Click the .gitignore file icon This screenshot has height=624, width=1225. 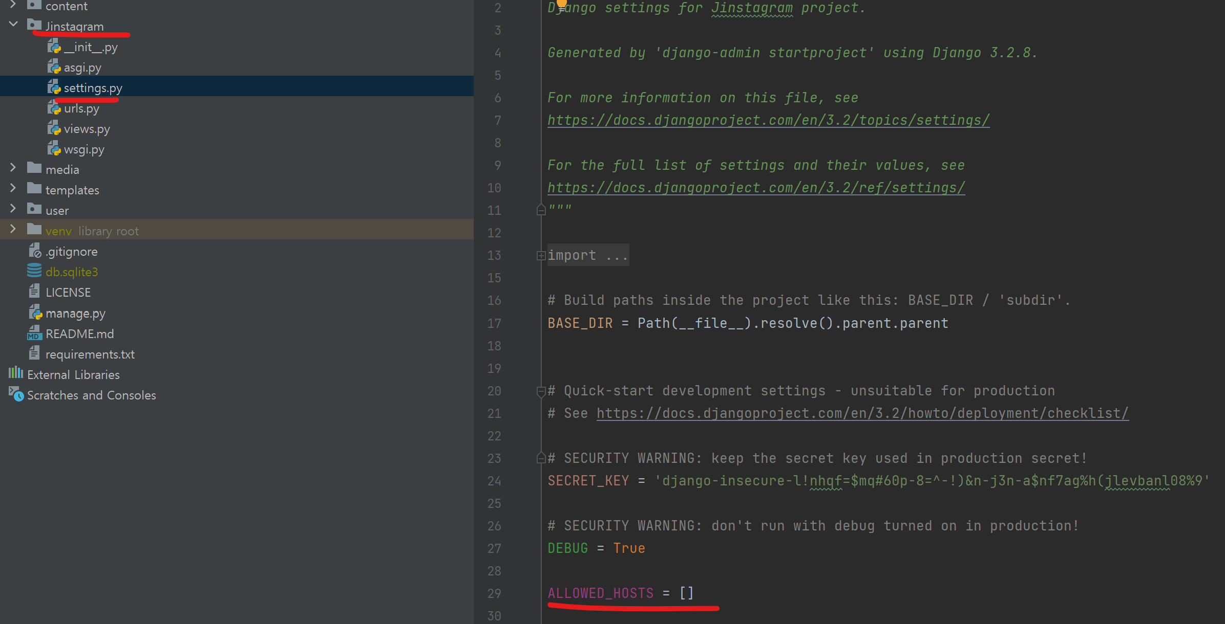(x=35, y=251)
